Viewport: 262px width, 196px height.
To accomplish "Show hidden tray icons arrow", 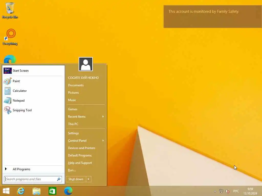I will click(215, 191).
